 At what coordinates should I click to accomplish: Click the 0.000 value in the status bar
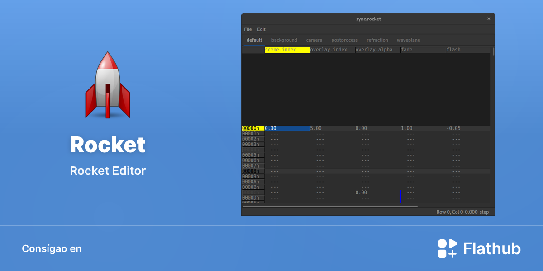(471, 212)
